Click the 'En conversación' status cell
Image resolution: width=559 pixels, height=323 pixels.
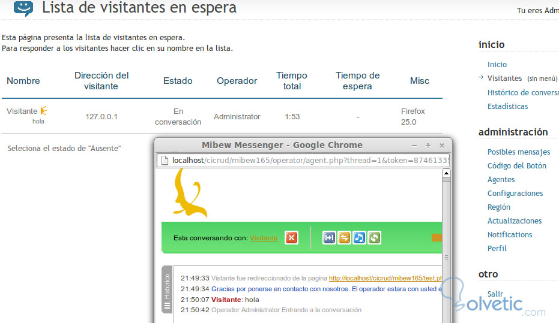click(178, 117)
